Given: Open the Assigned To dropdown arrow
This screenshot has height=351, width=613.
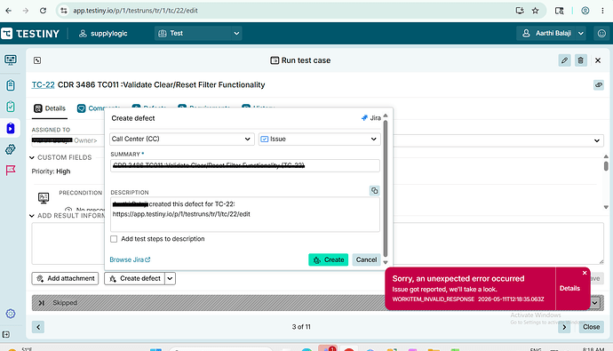Looking at the screenshot, I should 597,140.
